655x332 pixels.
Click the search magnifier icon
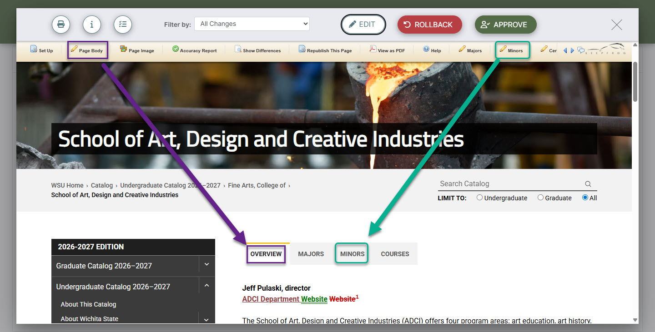(x=588, y=184)
